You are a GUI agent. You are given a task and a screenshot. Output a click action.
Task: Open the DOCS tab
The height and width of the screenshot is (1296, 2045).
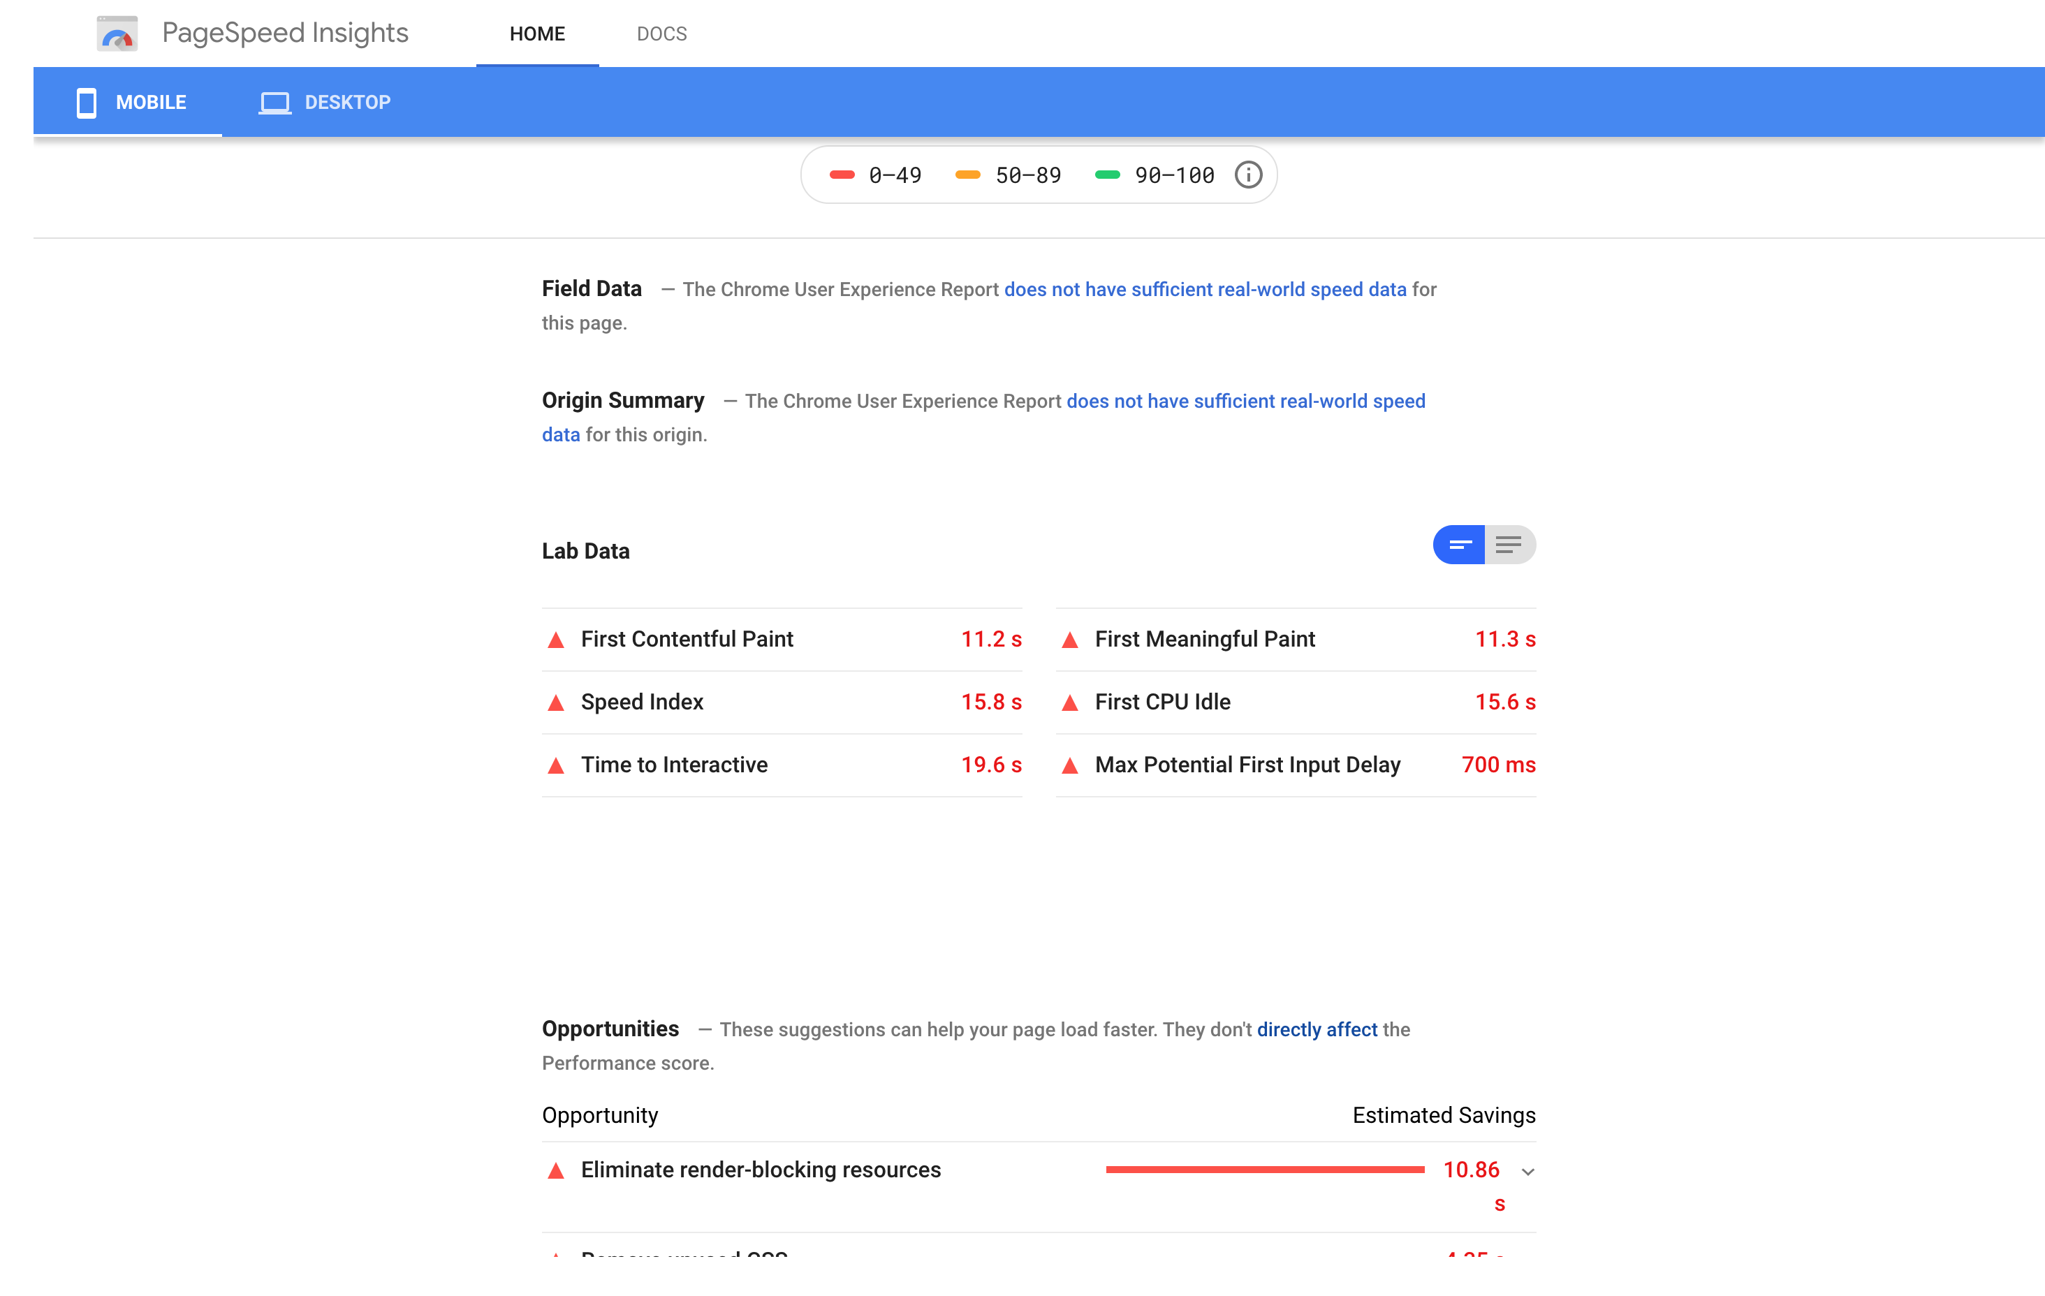pos(661,34)
